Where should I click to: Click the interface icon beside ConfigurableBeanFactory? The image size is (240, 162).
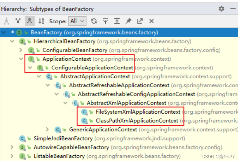coord(31,50)
